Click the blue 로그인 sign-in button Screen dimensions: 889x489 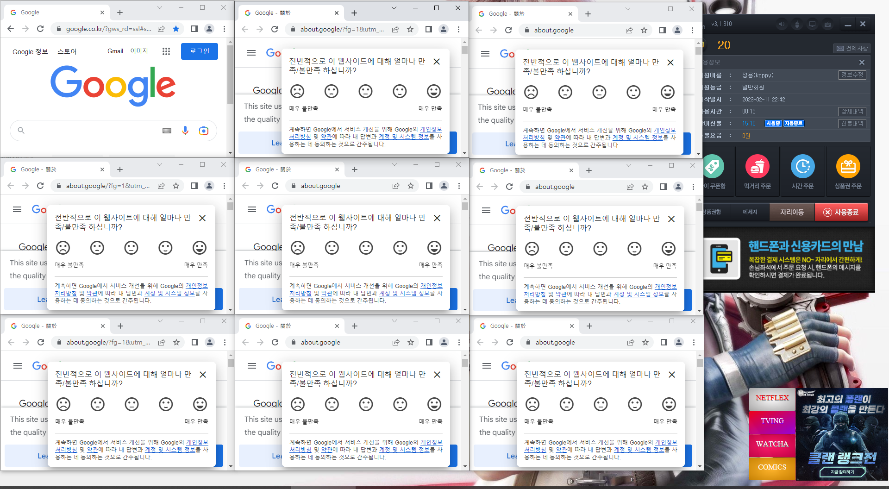tap(200, 51)
